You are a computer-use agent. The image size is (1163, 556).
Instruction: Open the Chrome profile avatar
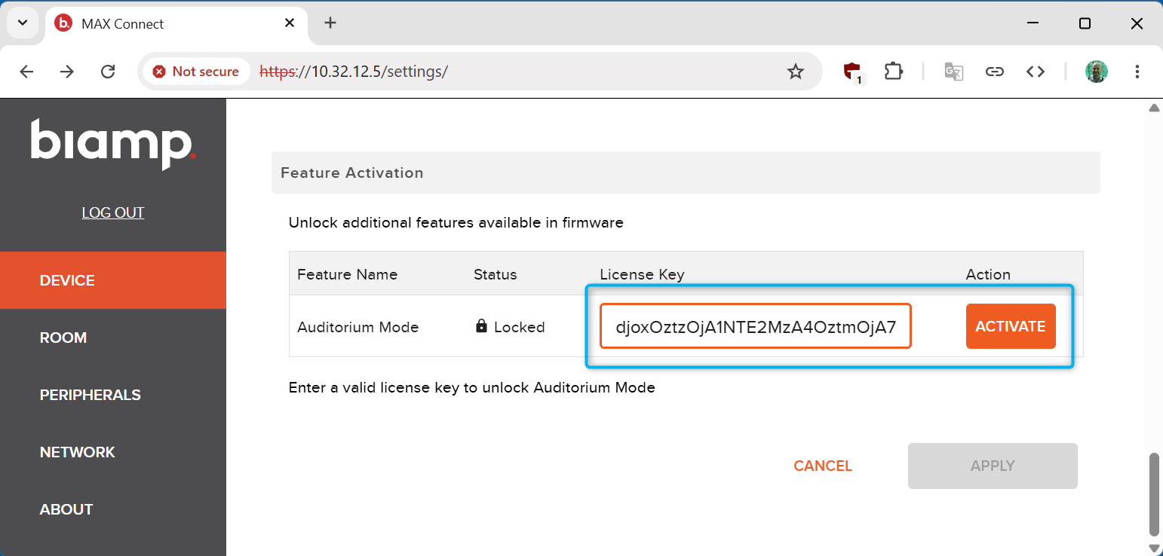tap(1097, 72)
